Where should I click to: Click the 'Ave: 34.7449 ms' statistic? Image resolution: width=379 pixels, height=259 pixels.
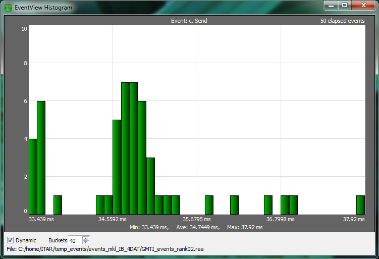[x=198, y=227]
